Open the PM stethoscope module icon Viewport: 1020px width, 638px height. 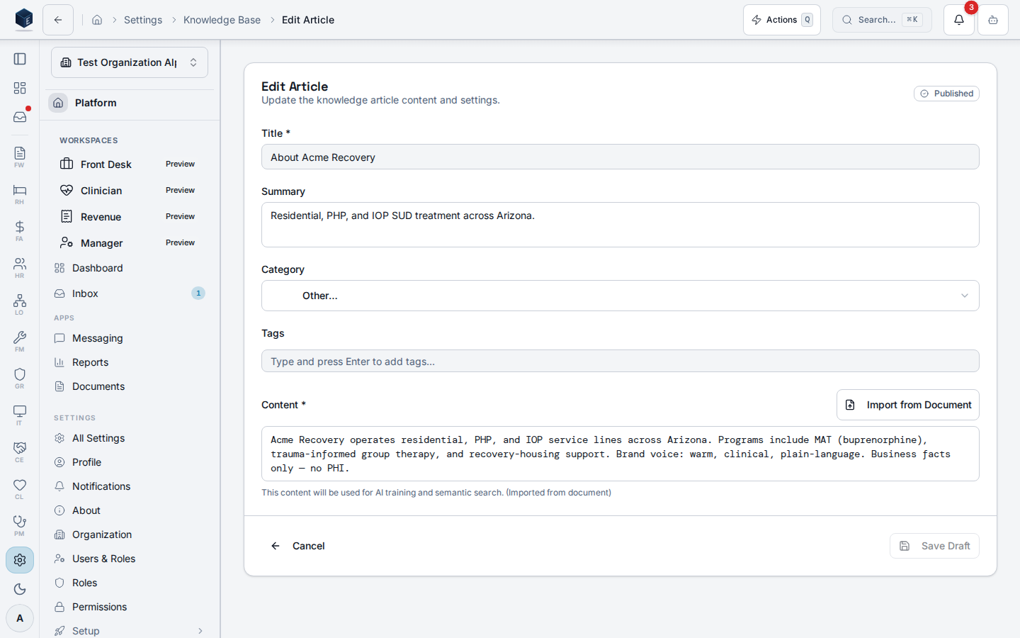20,525
